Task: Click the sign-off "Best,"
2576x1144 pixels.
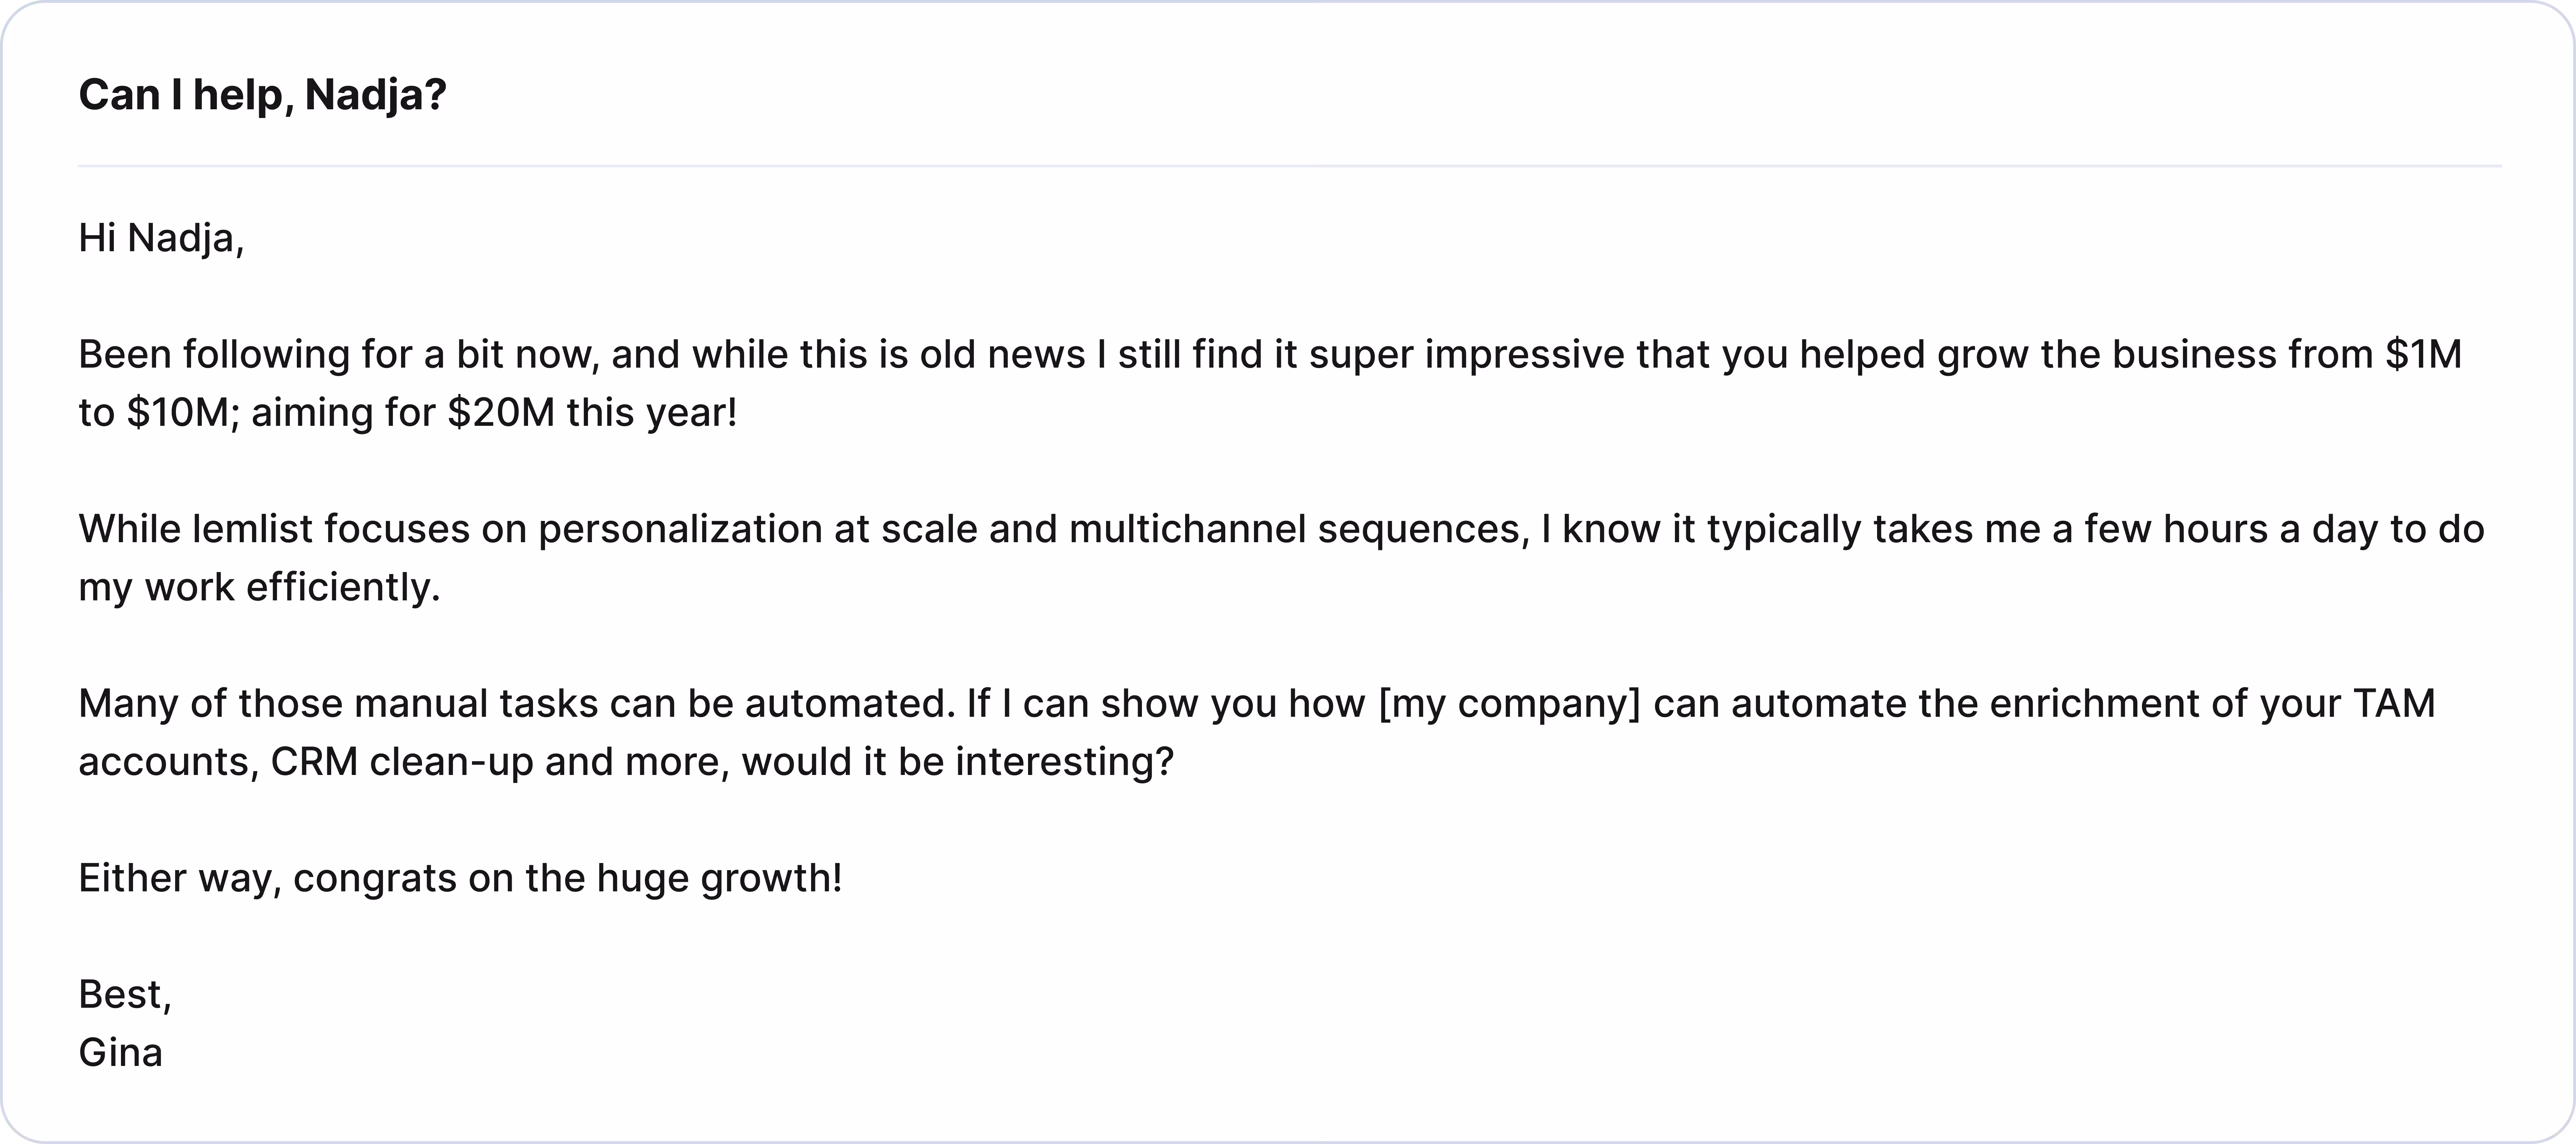Action: [x=125, y=994]
